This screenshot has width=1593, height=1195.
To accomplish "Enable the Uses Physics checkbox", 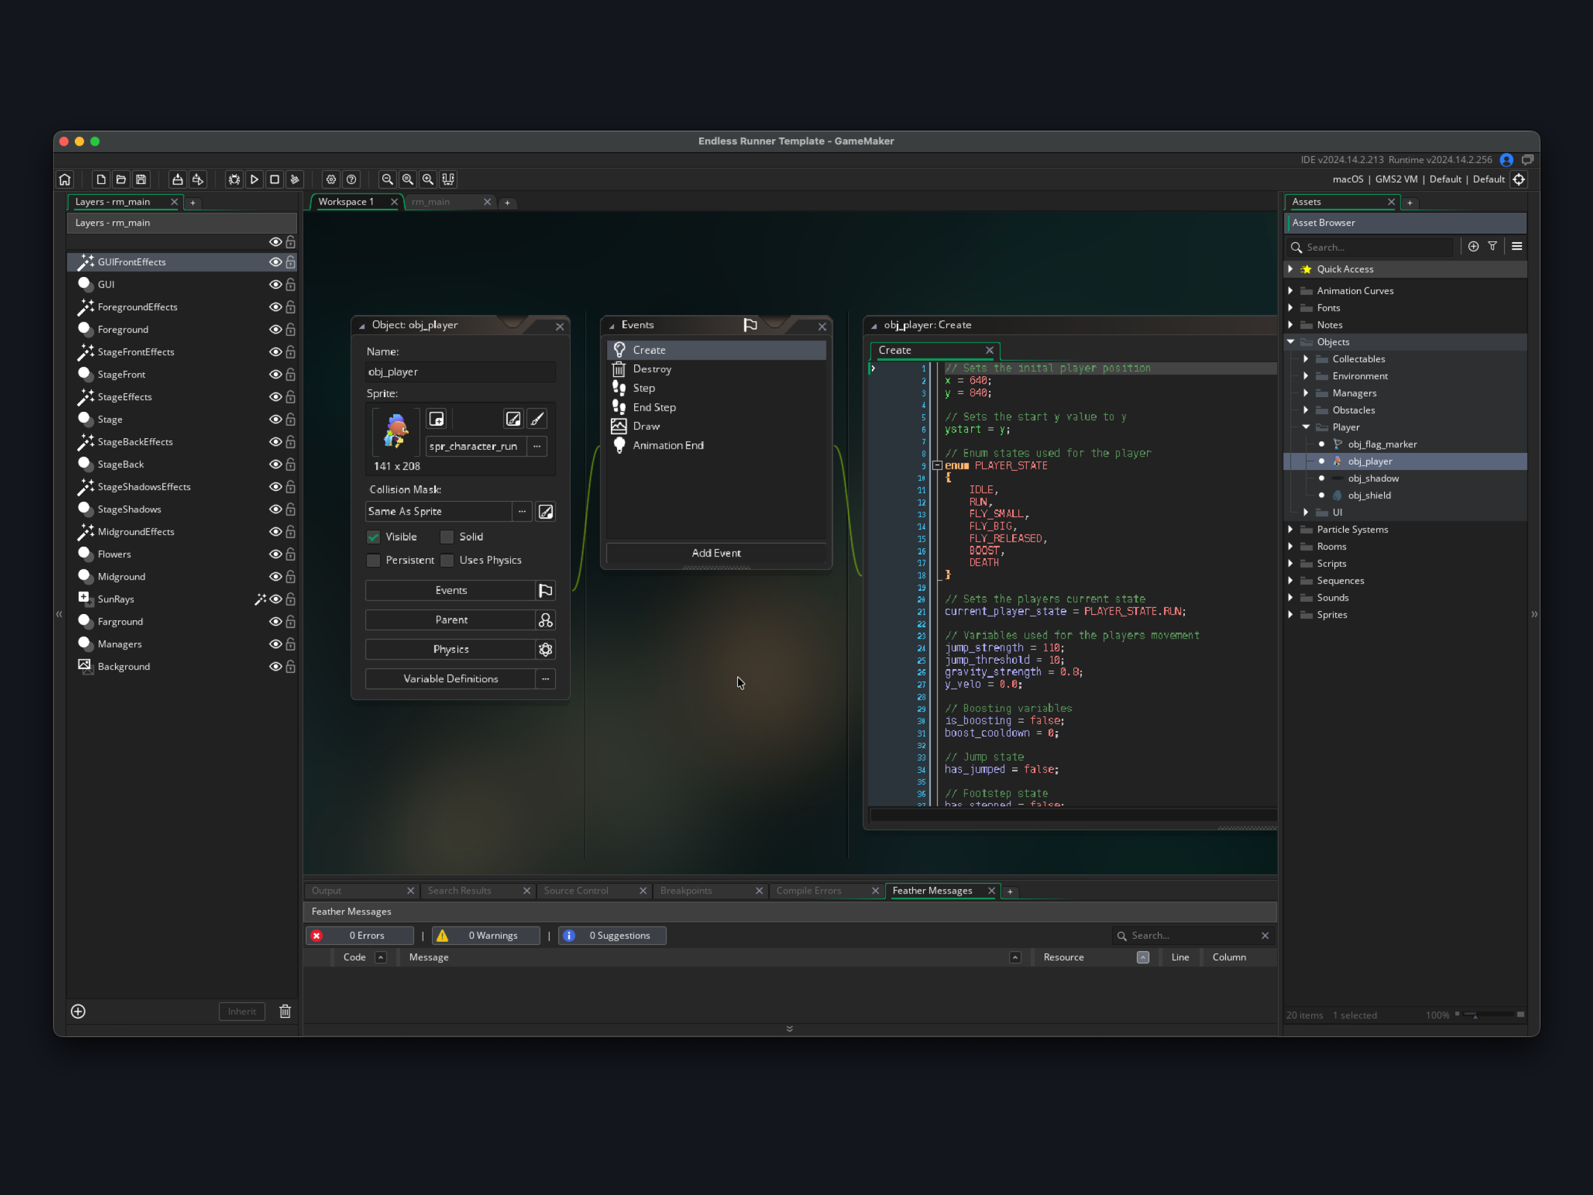I will coord(447,560).
